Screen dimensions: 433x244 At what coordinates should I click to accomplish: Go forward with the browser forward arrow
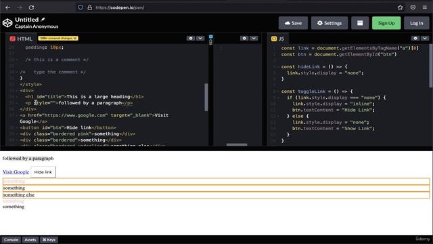click(x=20, y=7)
